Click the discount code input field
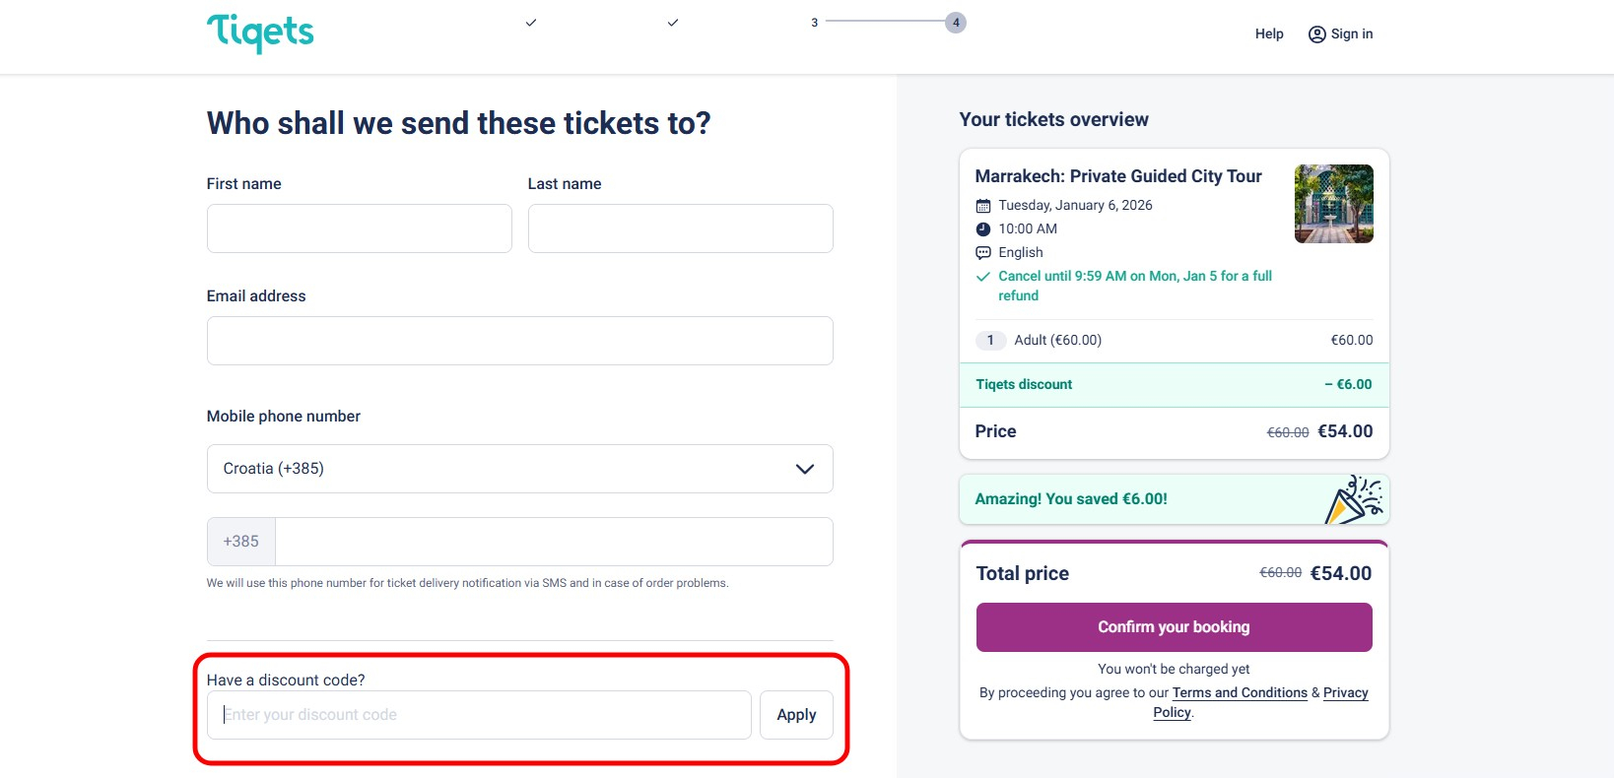Viewport: 1614px width, 778px height. tap(479, 714)
